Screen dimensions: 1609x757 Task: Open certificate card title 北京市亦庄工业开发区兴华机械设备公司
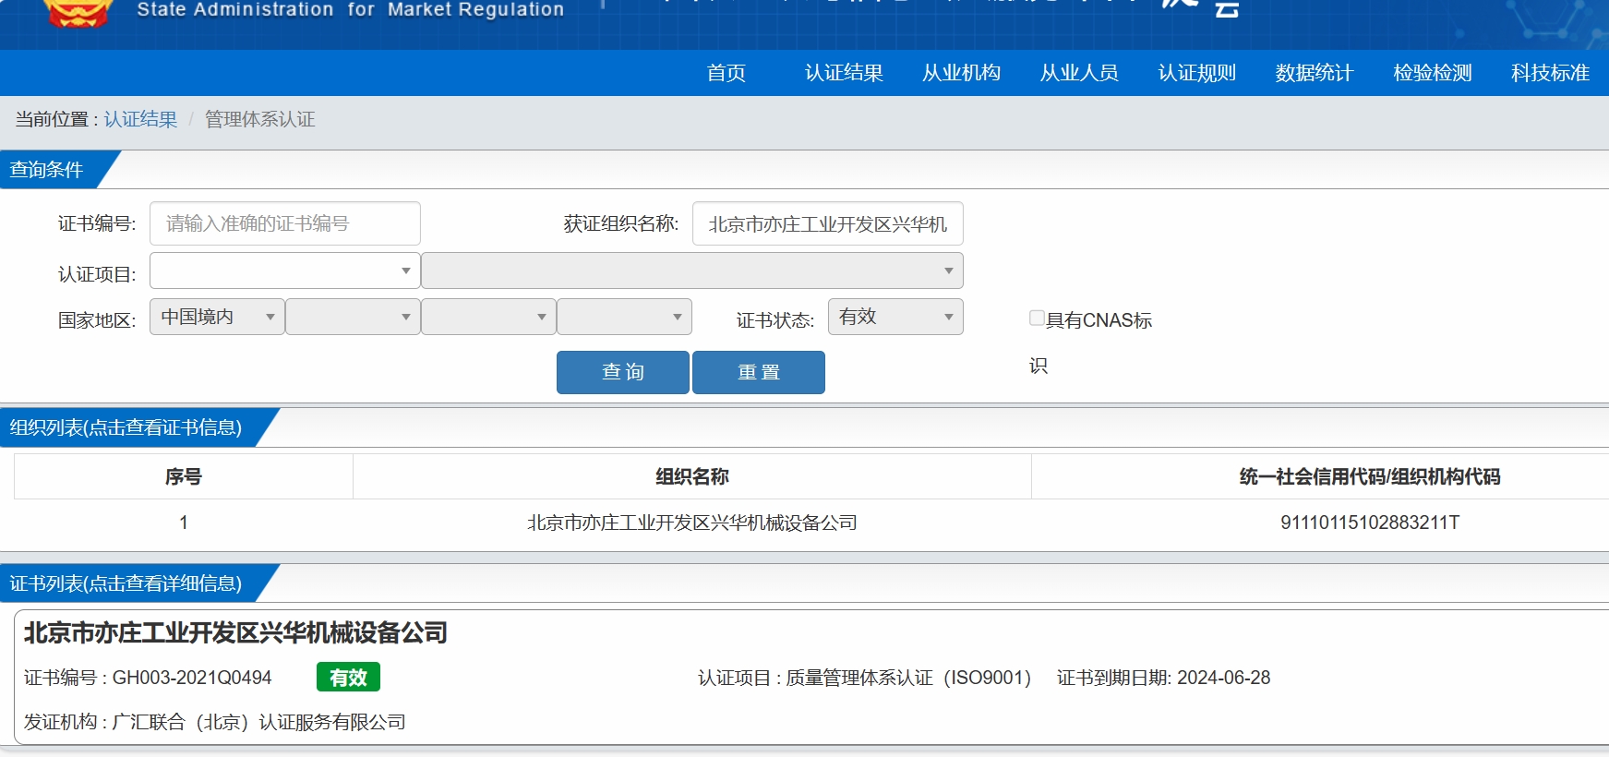(235, 632)
